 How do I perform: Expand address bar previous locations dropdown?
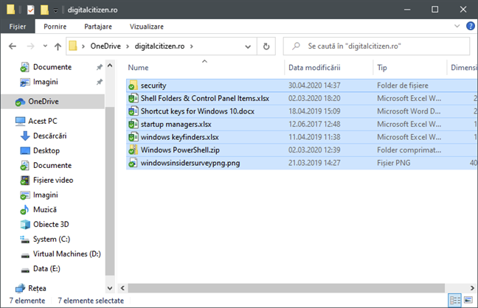(x=248, y=46)
